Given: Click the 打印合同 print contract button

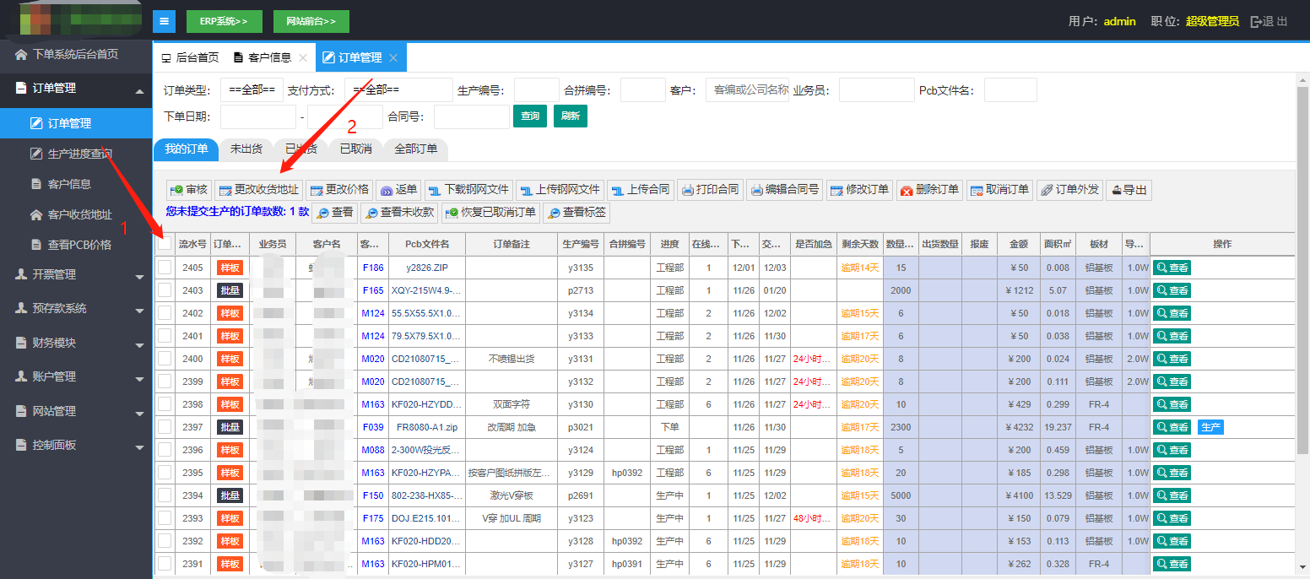Looking at the screenshot, I should pyautogui.click(x=709, y=190).
